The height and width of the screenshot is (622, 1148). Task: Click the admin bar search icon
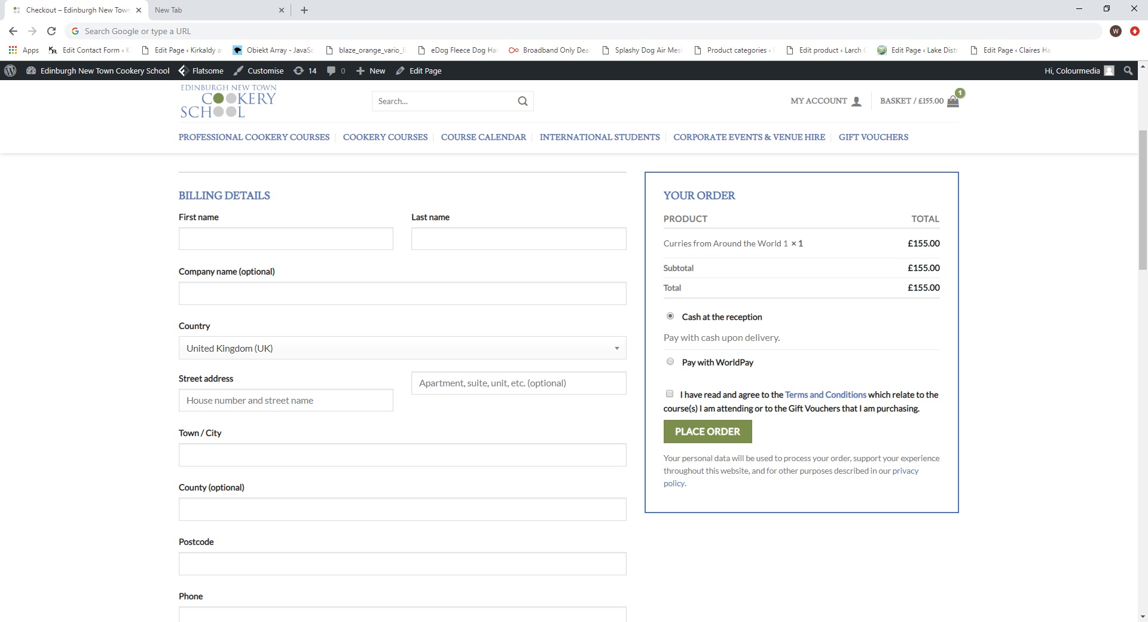pos(1128,71)
